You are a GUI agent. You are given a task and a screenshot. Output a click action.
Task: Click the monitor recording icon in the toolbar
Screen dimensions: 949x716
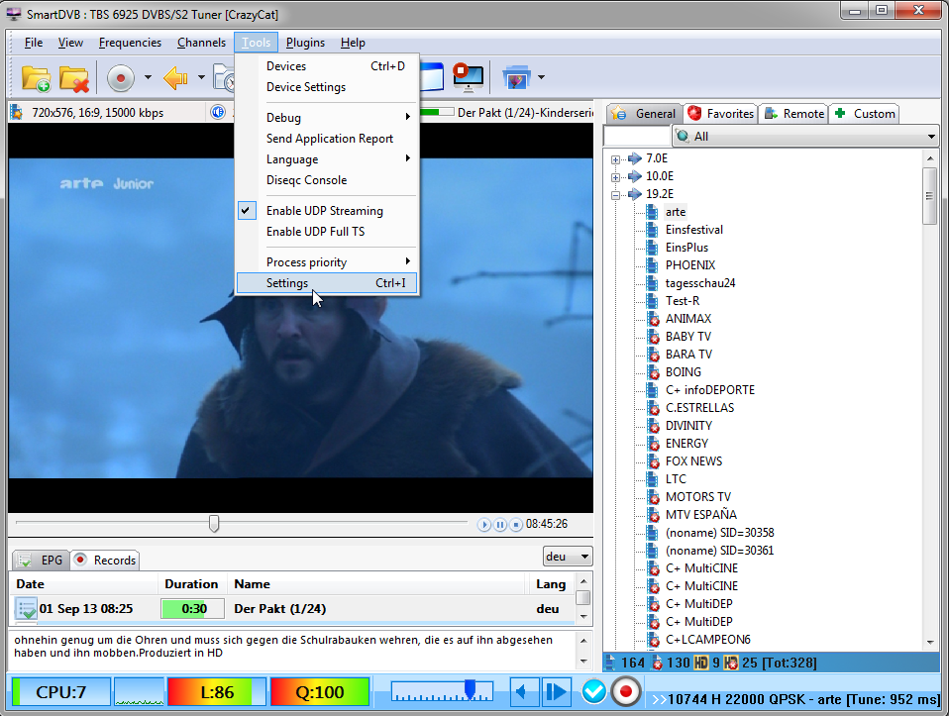[x=469, y=77]
